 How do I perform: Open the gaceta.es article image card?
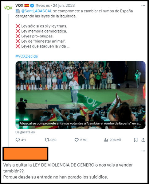click(x=80, y=95)
